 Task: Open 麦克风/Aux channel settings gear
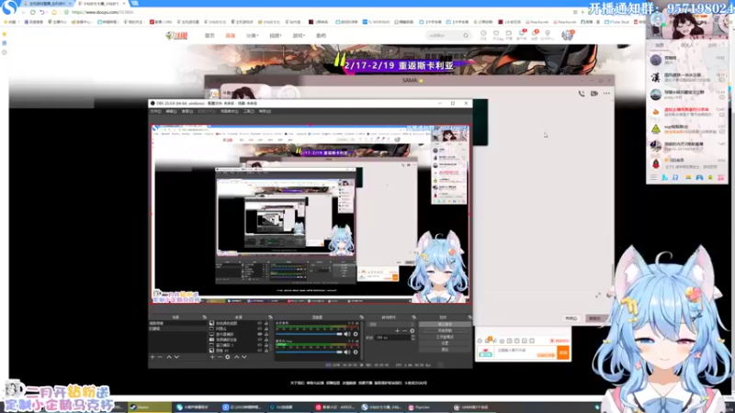click(x=356, y=352)
